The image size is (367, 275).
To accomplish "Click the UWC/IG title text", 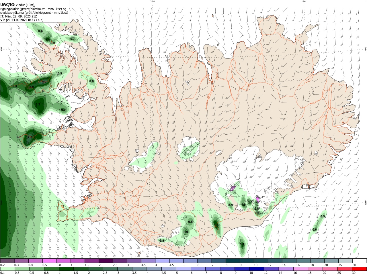I will (x=7, y=5).
